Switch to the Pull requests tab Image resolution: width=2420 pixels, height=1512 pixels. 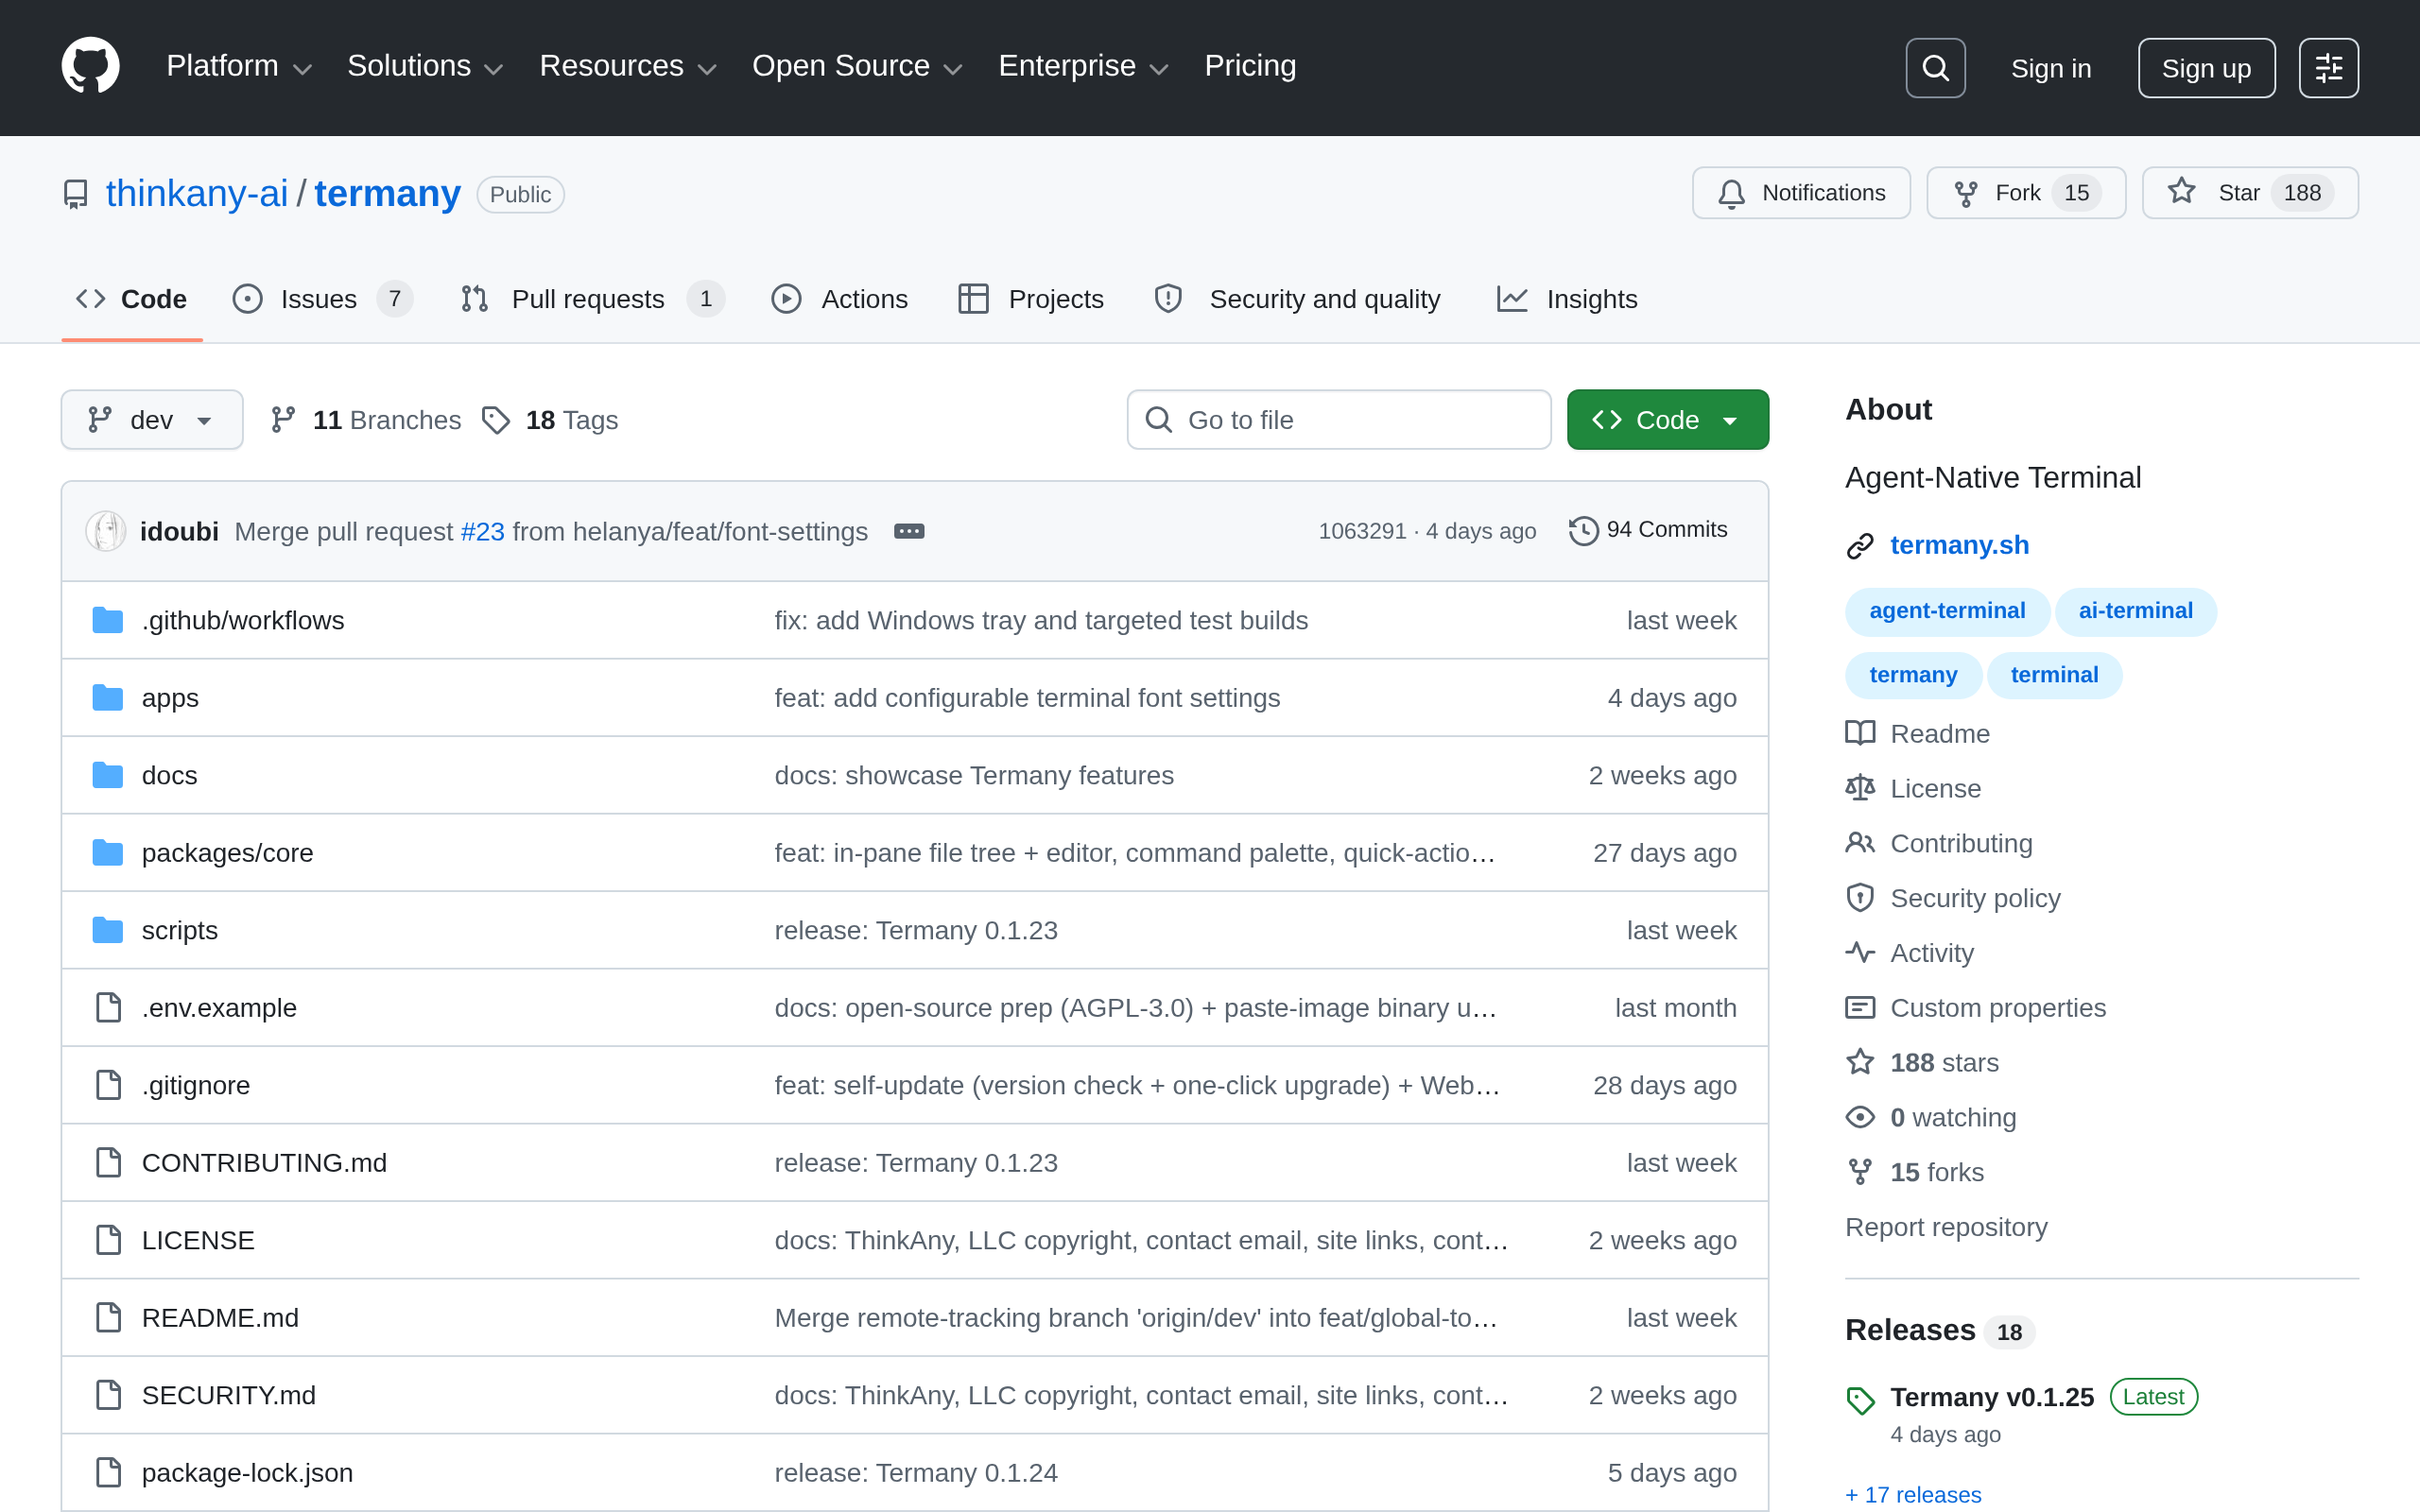click(592, 299)
